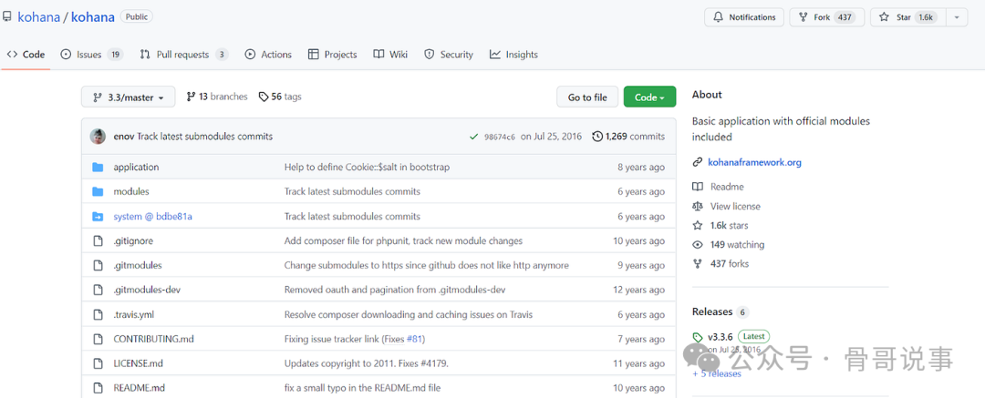Click the Public visibility label
Screen dimensions: 985x398
pyautogui.click(x=136, y=17)
